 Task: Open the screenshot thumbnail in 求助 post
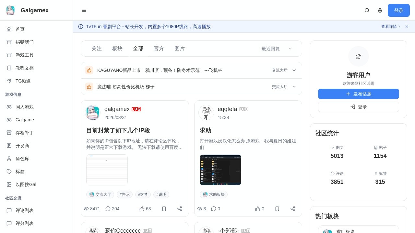(x=220, y=170)
